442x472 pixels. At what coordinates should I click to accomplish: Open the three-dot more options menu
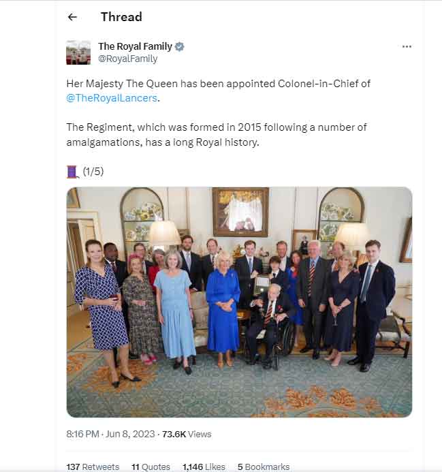pos(407,46)
